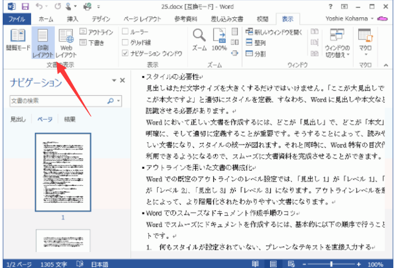Select page 1 thumbnail
394x268 pixels.
pyautogui.click(x=63, y=172)
